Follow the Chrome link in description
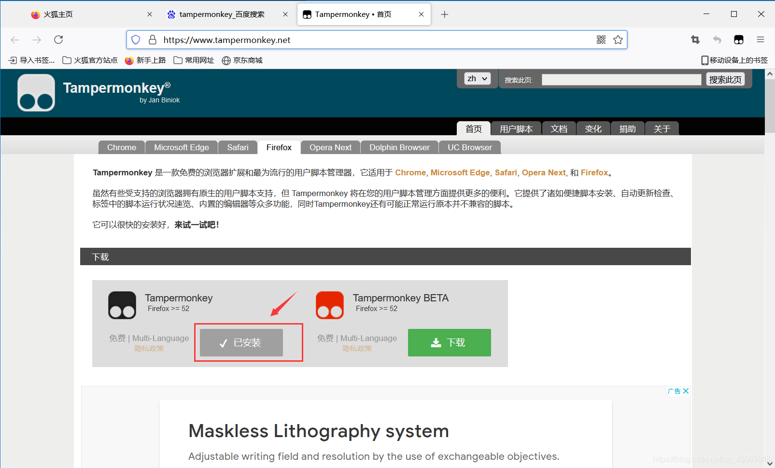775x468 pixels. point(410,172)
